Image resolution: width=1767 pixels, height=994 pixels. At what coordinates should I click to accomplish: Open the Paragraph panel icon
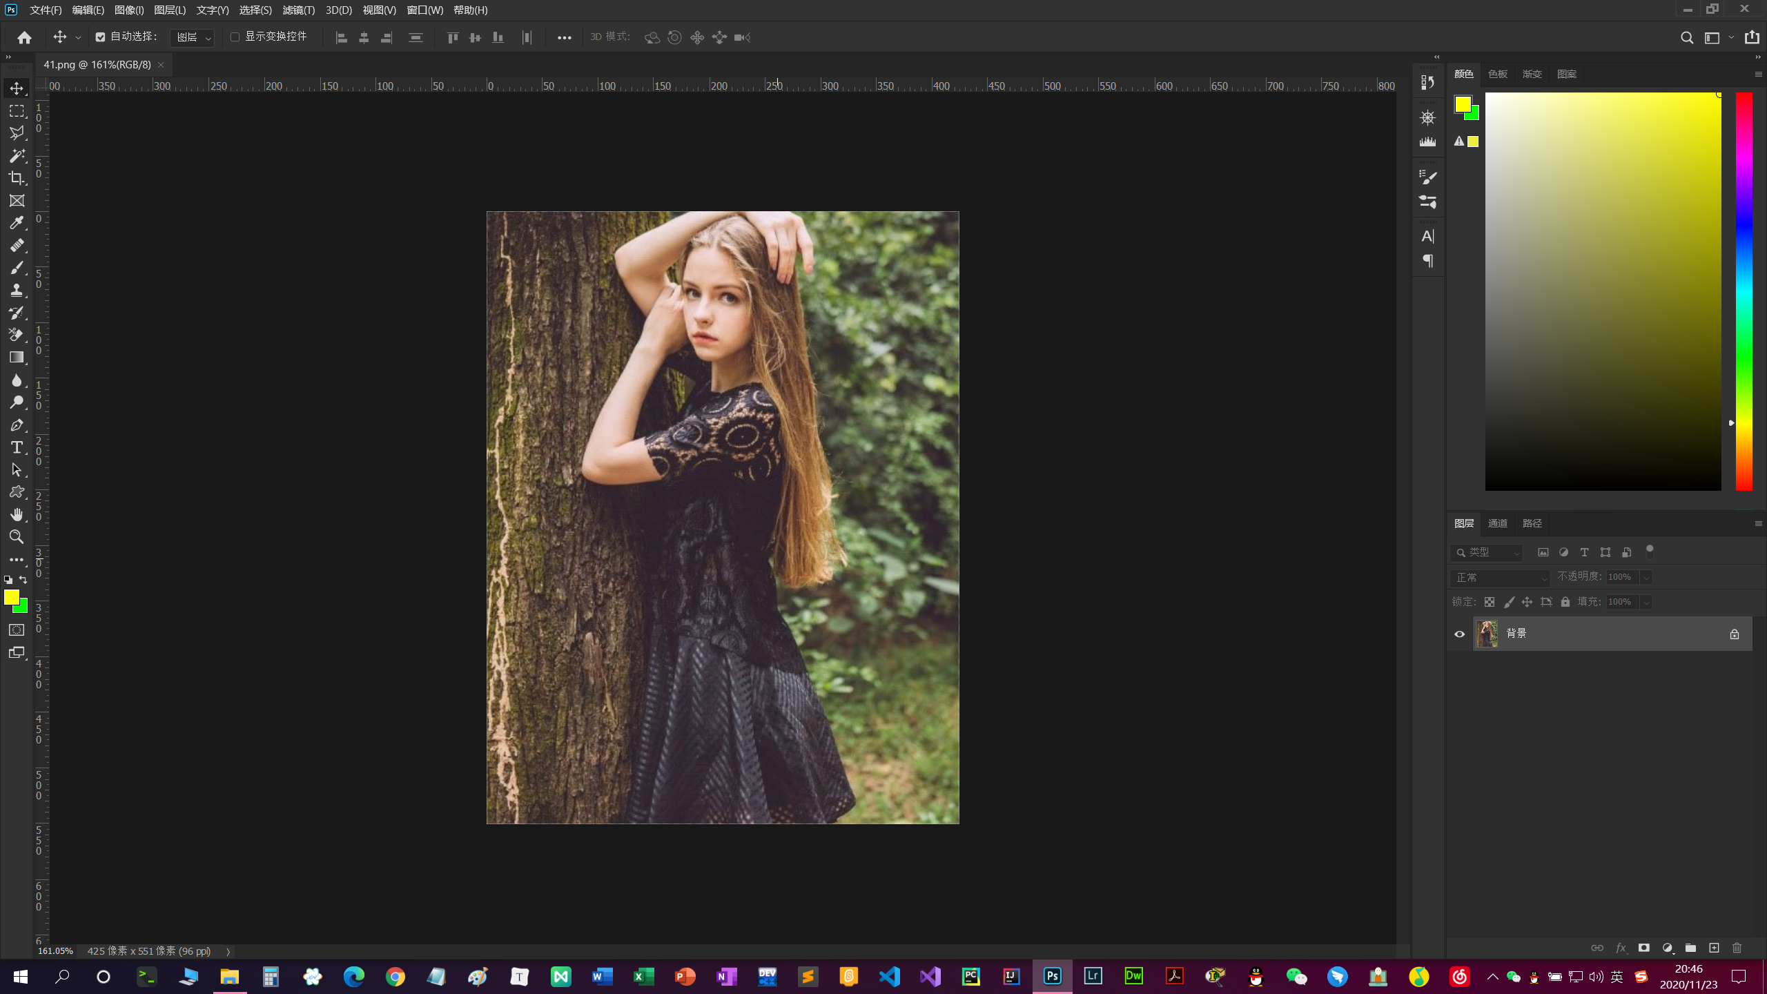click(x=1427, y=261)
